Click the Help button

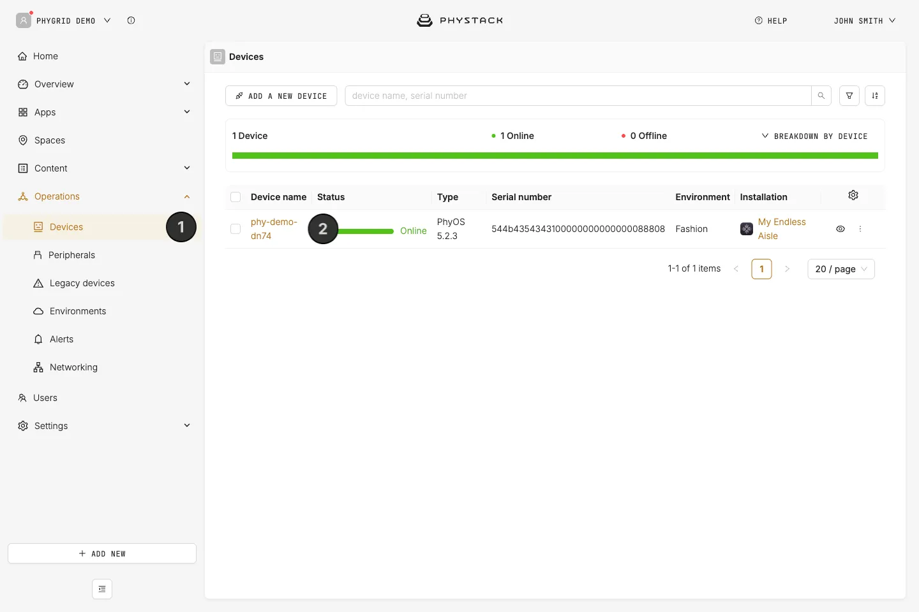point(771,20)
